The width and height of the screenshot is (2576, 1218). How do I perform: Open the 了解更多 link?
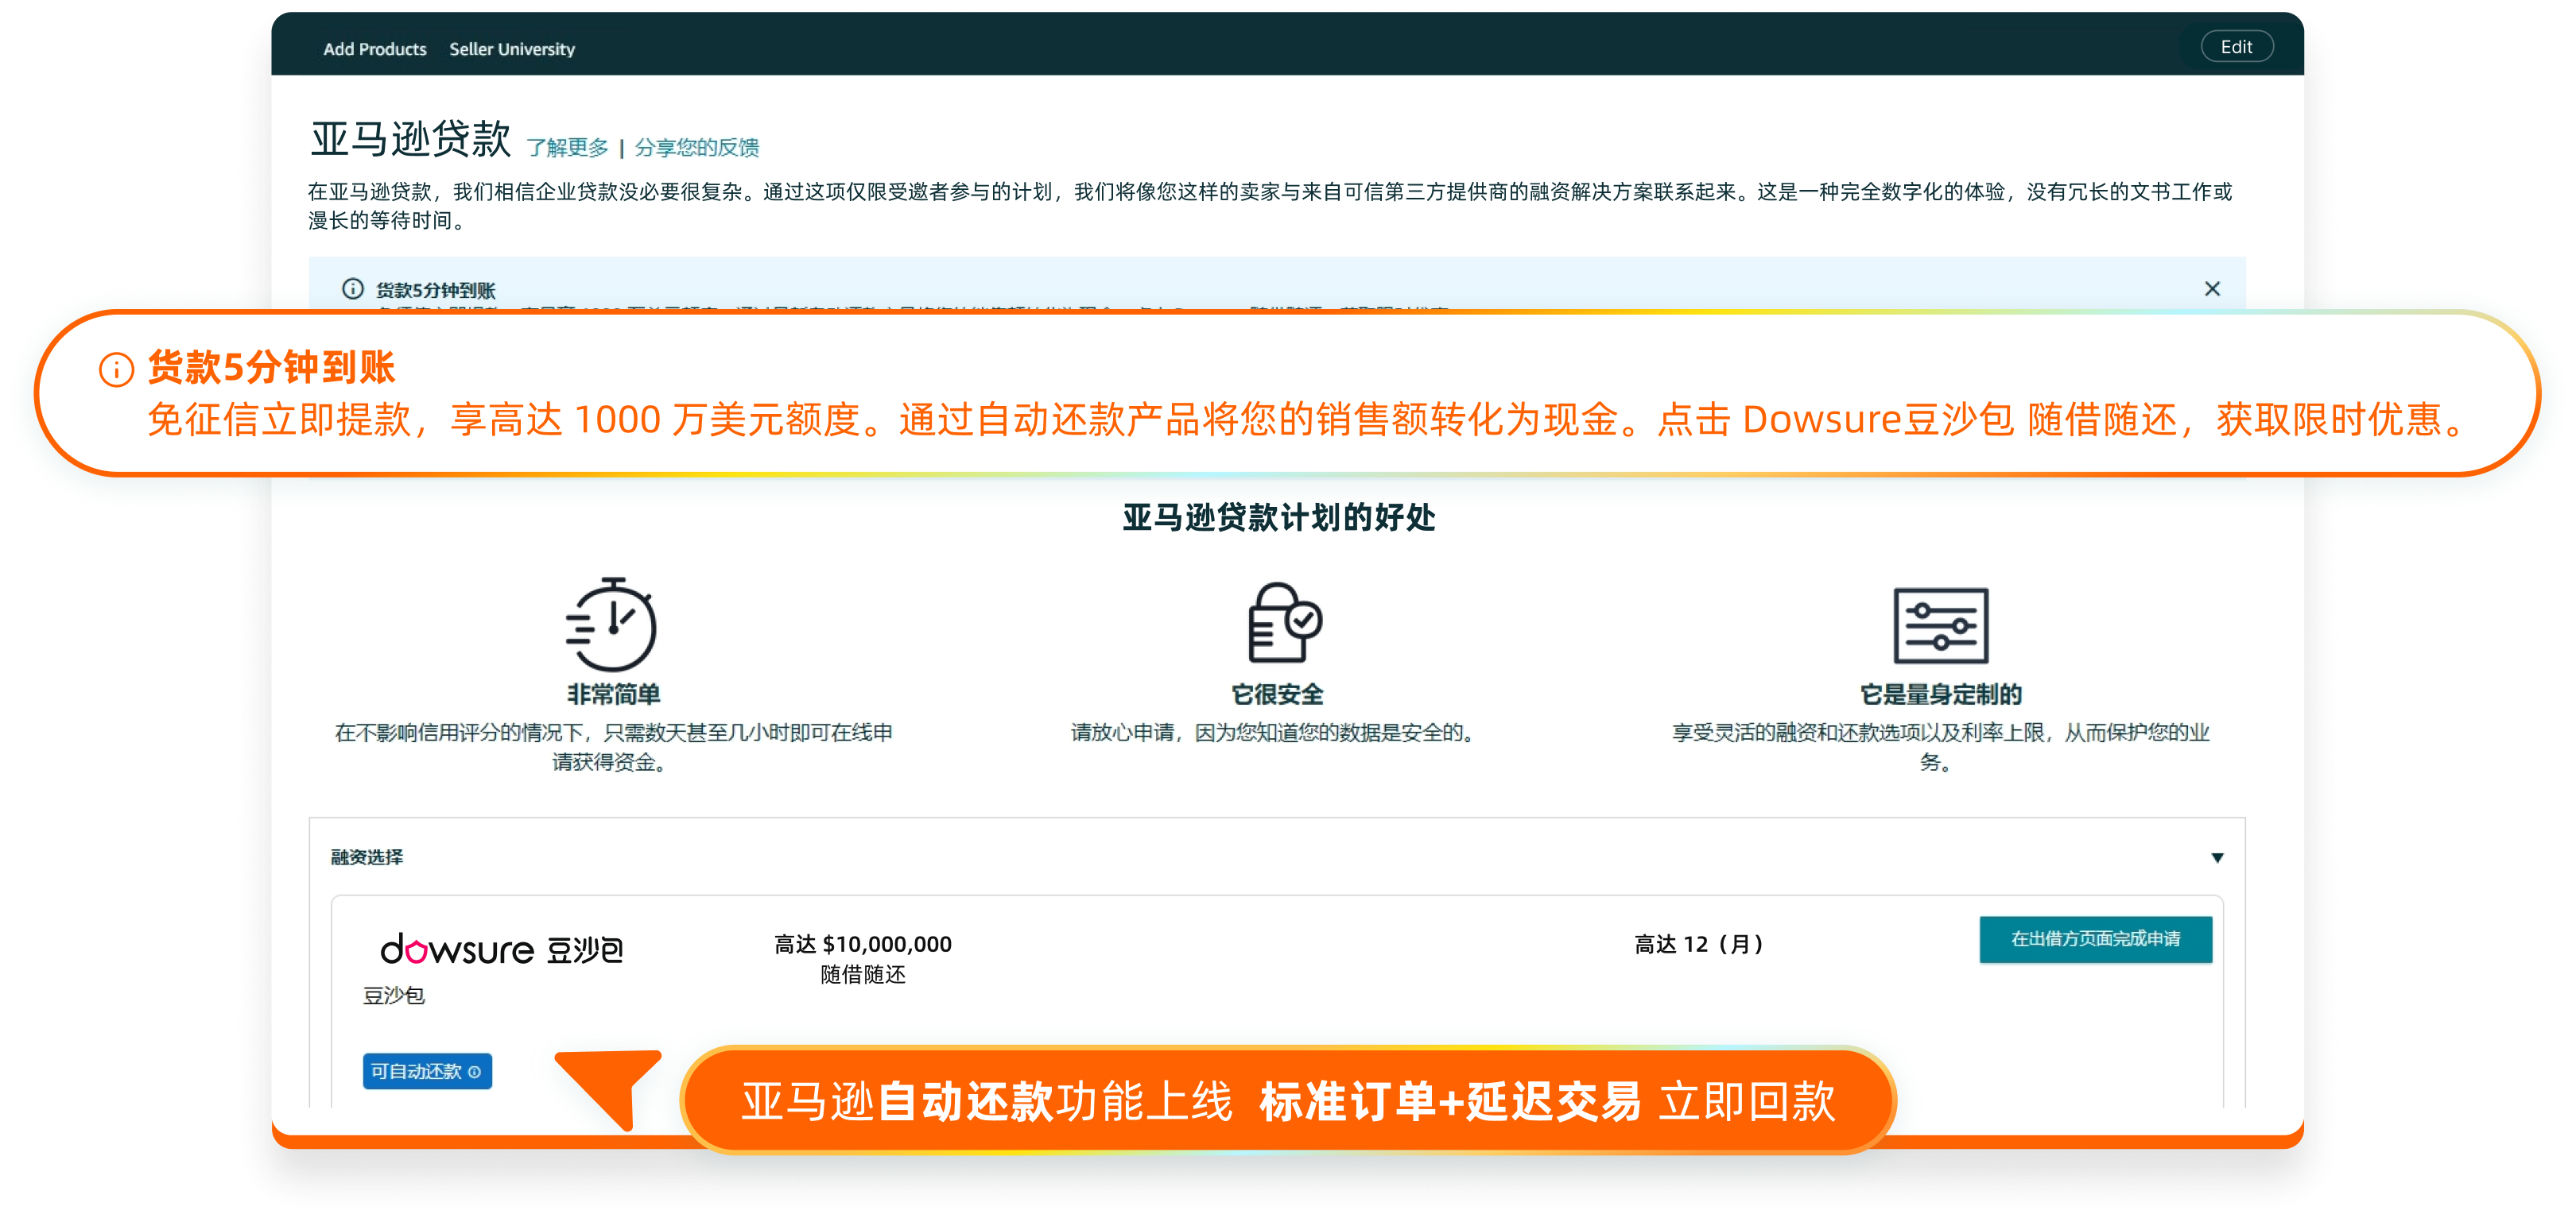(567, 148)
